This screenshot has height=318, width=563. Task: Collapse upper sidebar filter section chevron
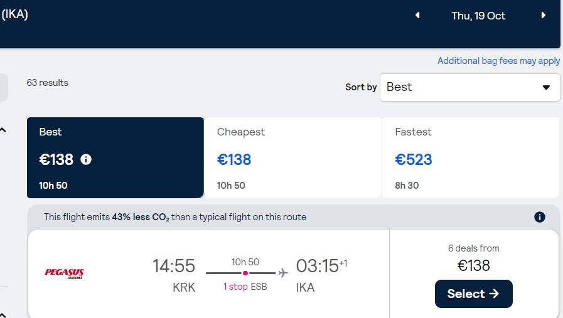coord(3,130)
